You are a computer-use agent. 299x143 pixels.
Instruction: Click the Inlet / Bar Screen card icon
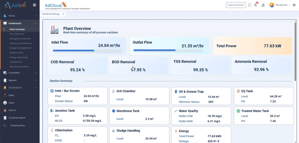click(52, 91)
